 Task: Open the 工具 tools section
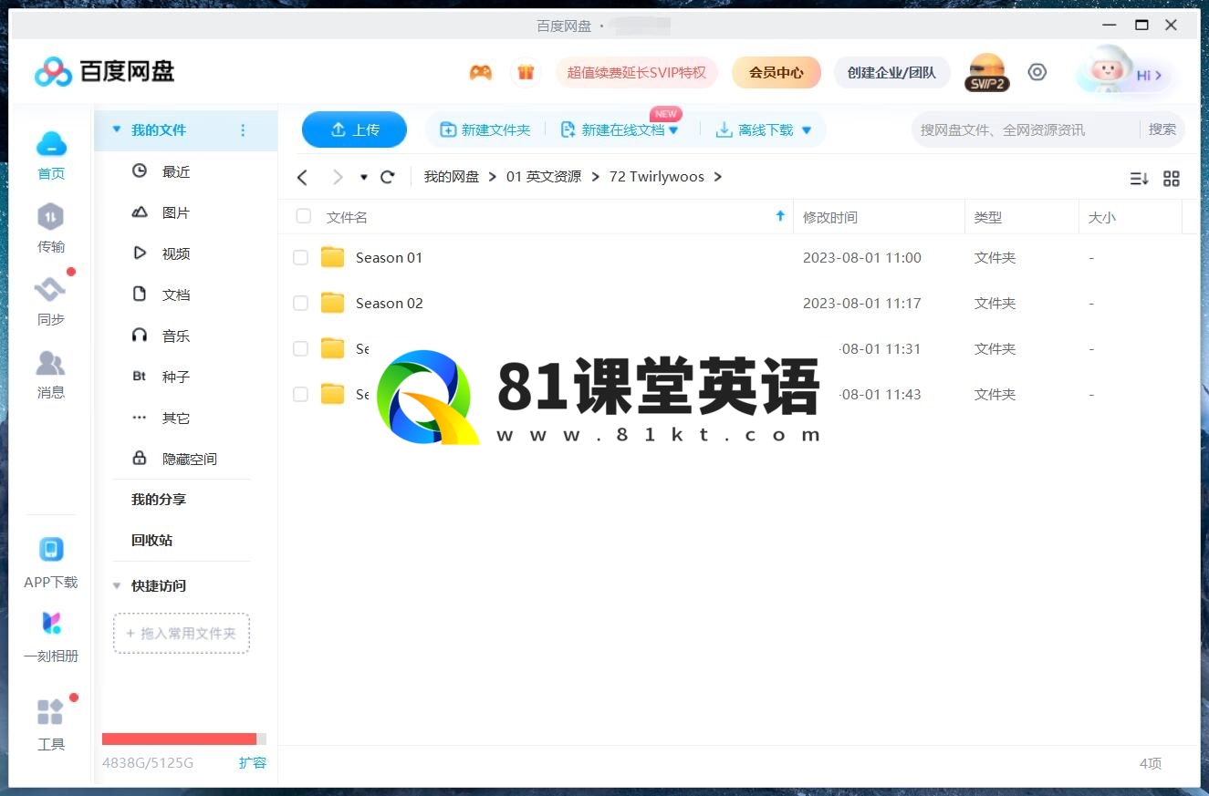coord(51,726)
